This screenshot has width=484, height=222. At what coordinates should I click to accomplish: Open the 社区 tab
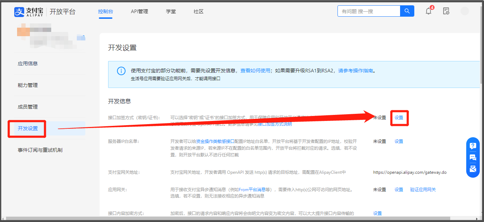click(x=198, y=11)
